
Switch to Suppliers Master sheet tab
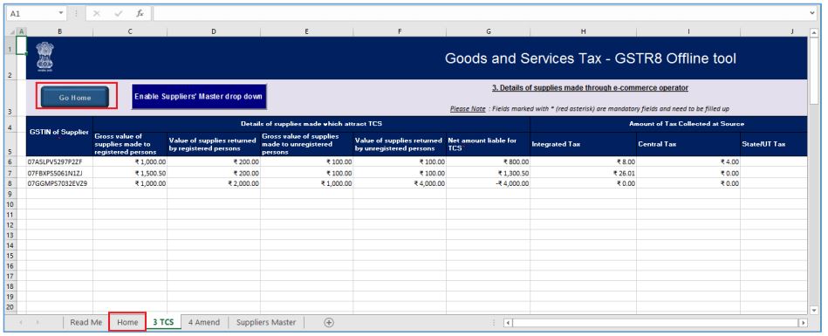[266, 322]
